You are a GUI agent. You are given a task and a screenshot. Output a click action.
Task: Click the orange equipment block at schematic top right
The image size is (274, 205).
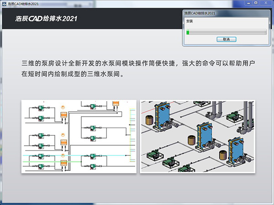[x=115, y=103]
